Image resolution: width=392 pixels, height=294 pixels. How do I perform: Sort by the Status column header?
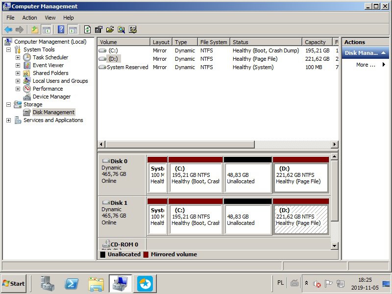[x=266, y=42]
